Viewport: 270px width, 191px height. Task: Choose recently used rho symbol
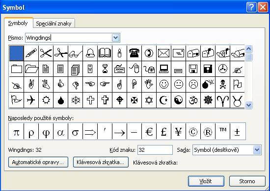point(31,131)
